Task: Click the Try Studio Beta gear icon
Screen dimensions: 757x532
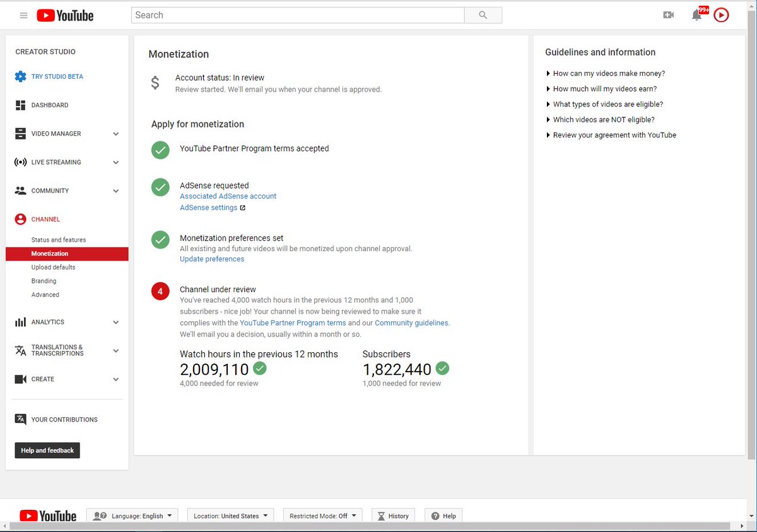Action: coord(20,76)
